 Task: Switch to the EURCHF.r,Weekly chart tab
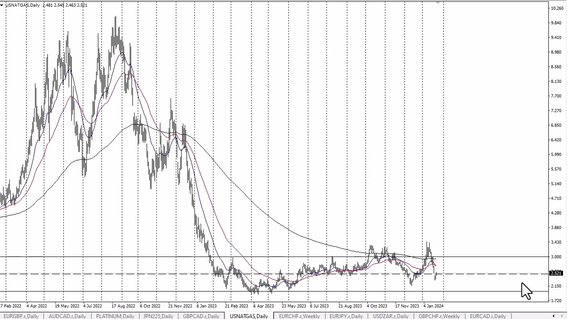pos(299,316)
